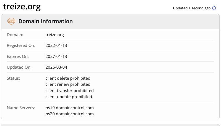224x126 pixels.
Task: Click the "Updated 1 second ago" text
Action: [x=192, y=8]
